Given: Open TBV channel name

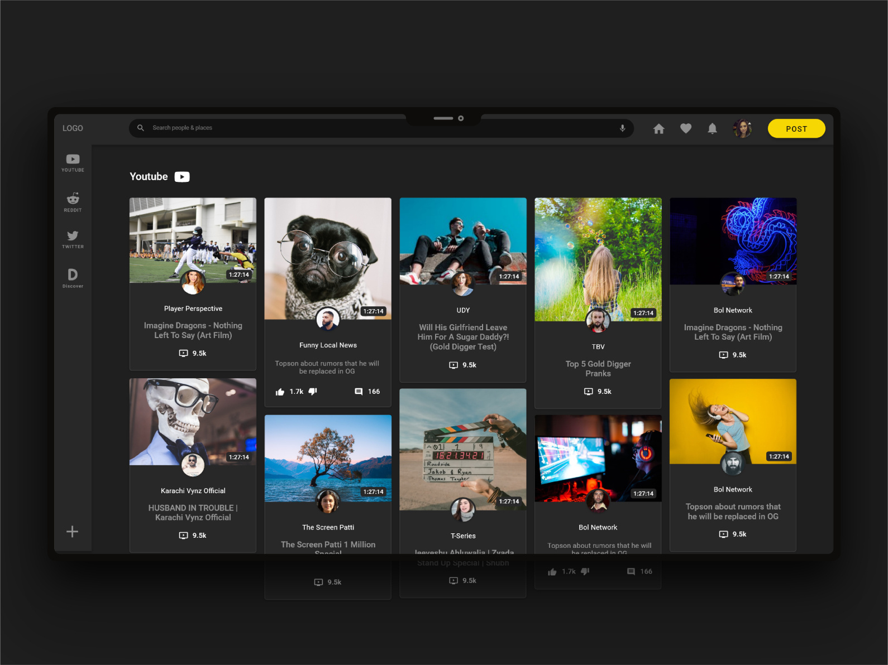Looking at the screenshot, I should click(598, 347).
